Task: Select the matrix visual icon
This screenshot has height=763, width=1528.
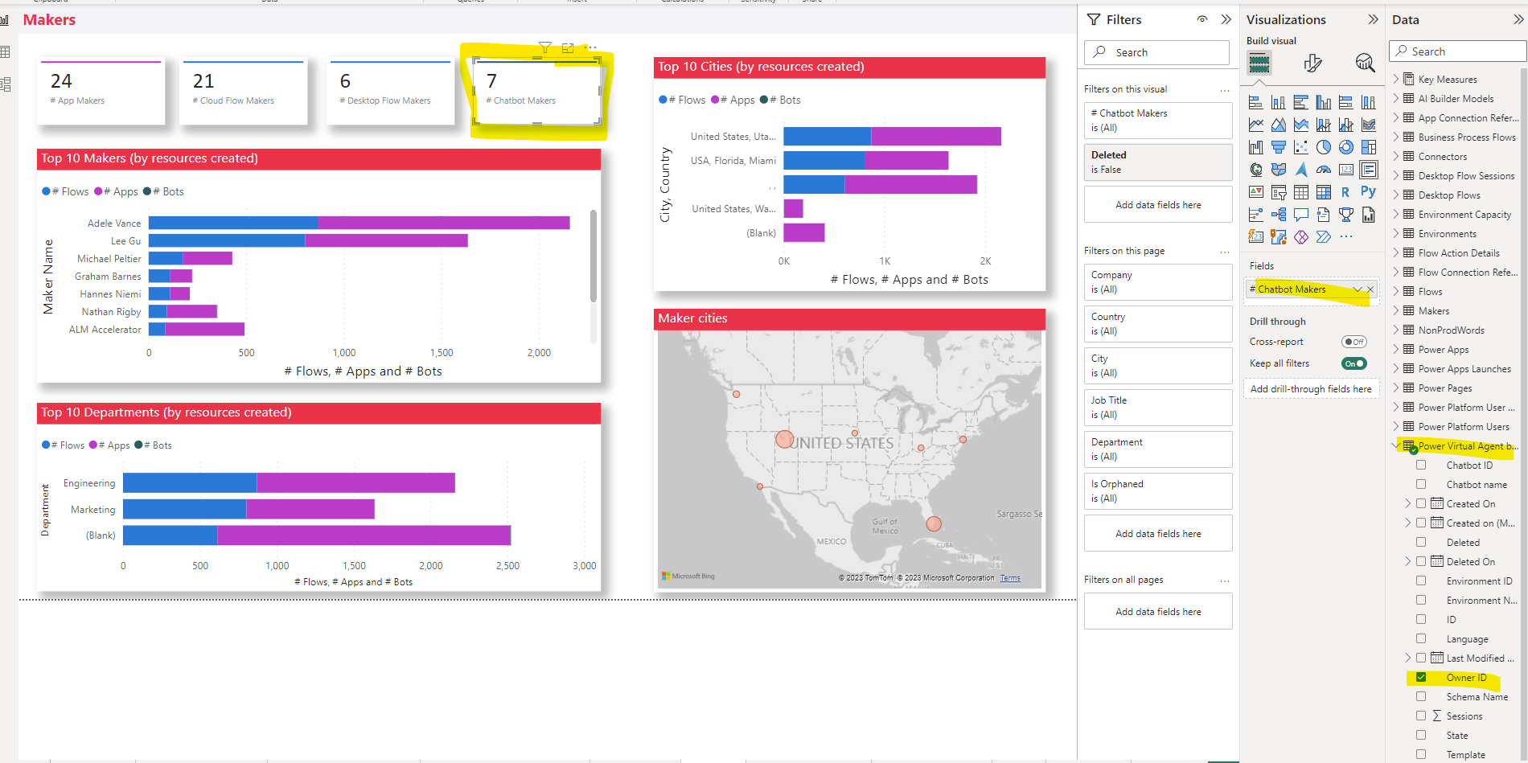Action: [1324, 192]
